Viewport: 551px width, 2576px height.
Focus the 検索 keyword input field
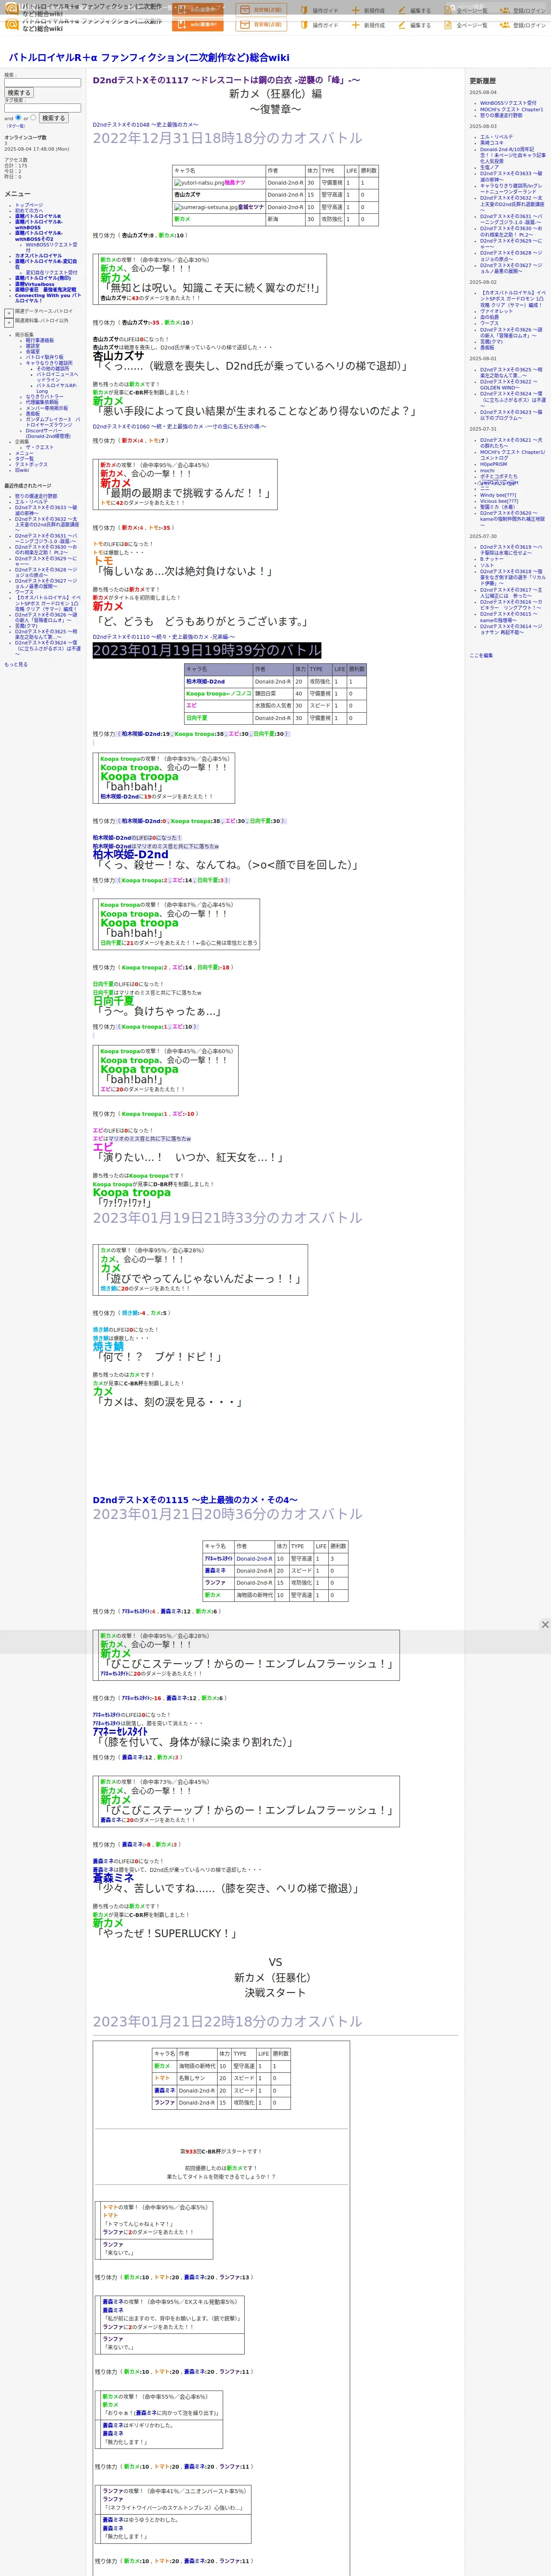pos(42,83)
